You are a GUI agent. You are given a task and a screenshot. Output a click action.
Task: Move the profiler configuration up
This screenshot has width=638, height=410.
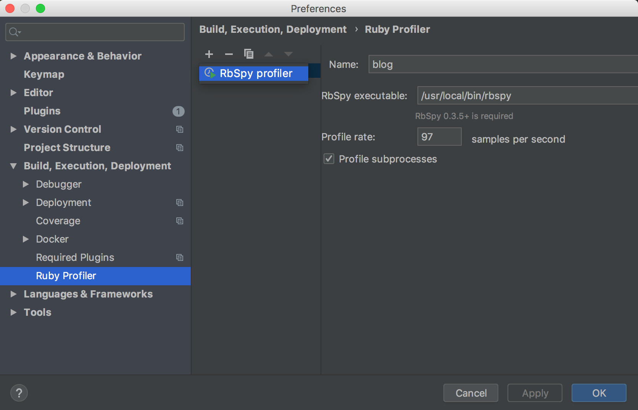tap(269, 54)
